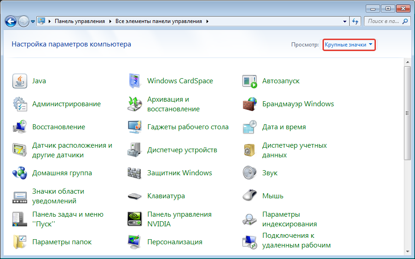Click the Windows CardSpace icon
Viewport: 415px width, 259px height.
134,81
